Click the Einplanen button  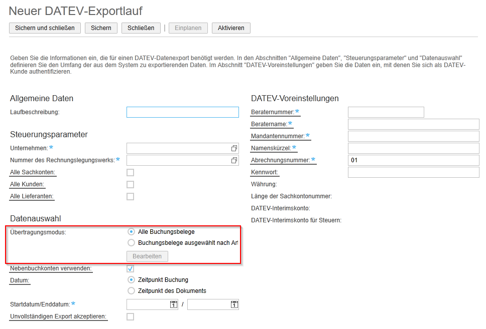click(x=188, y=28)
